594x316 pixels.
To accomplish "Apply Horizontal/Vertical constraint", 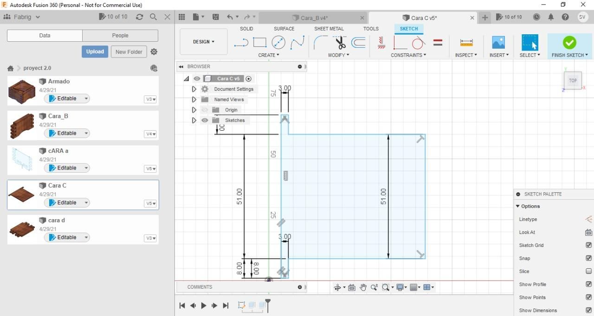I will pyautogui.click(x=381, y=43).
